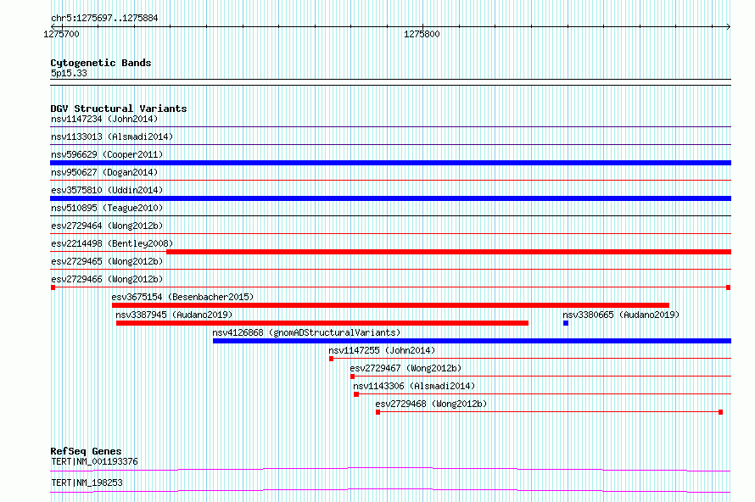The width and height of the screenshot is (755, 502).
Task: Click the TERT NM_001193376 magenta gene track
Action: 390,469
